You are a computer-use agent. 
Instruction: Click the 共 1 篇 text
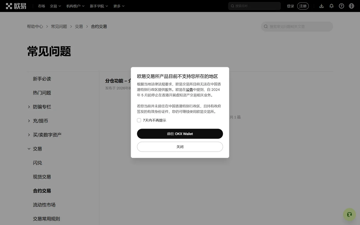point(235,117)
